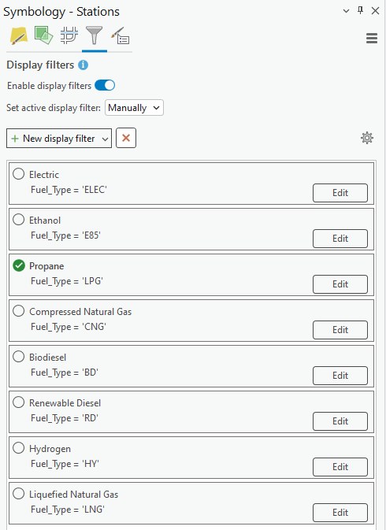Open the Set active display filter dropdown
The image size is (386, 530).
(134, 108)
